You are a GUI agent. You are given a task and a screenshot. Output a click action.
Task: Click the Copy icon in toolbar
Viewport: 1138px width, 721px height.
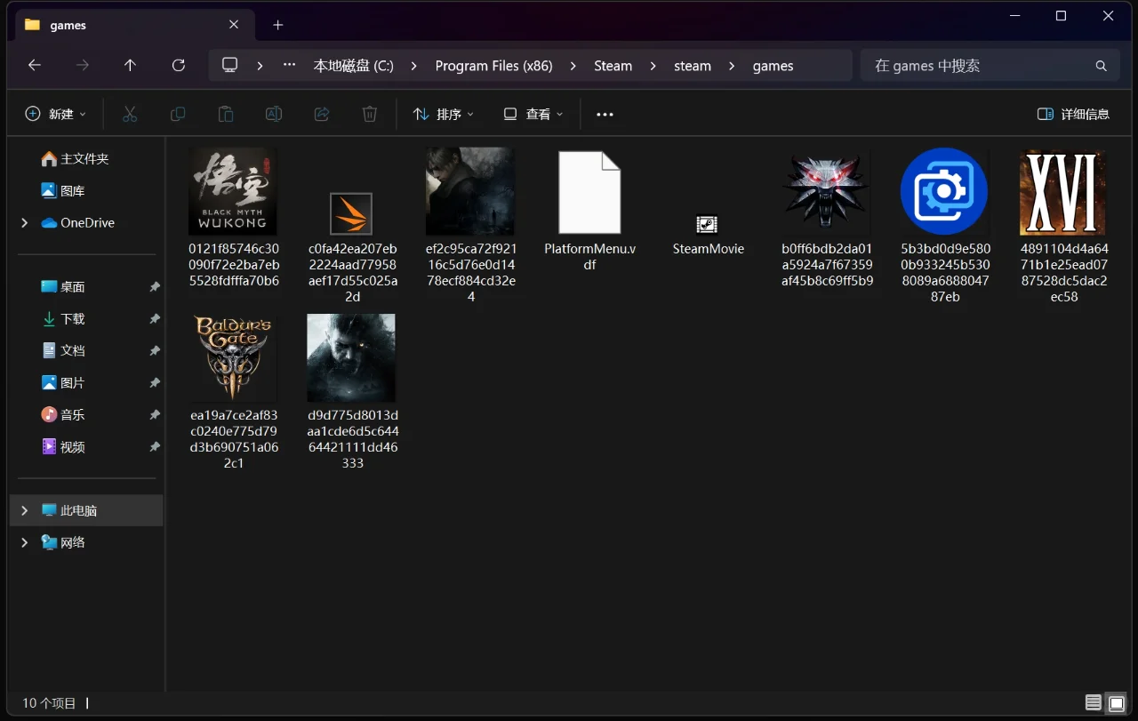(178, 114)
